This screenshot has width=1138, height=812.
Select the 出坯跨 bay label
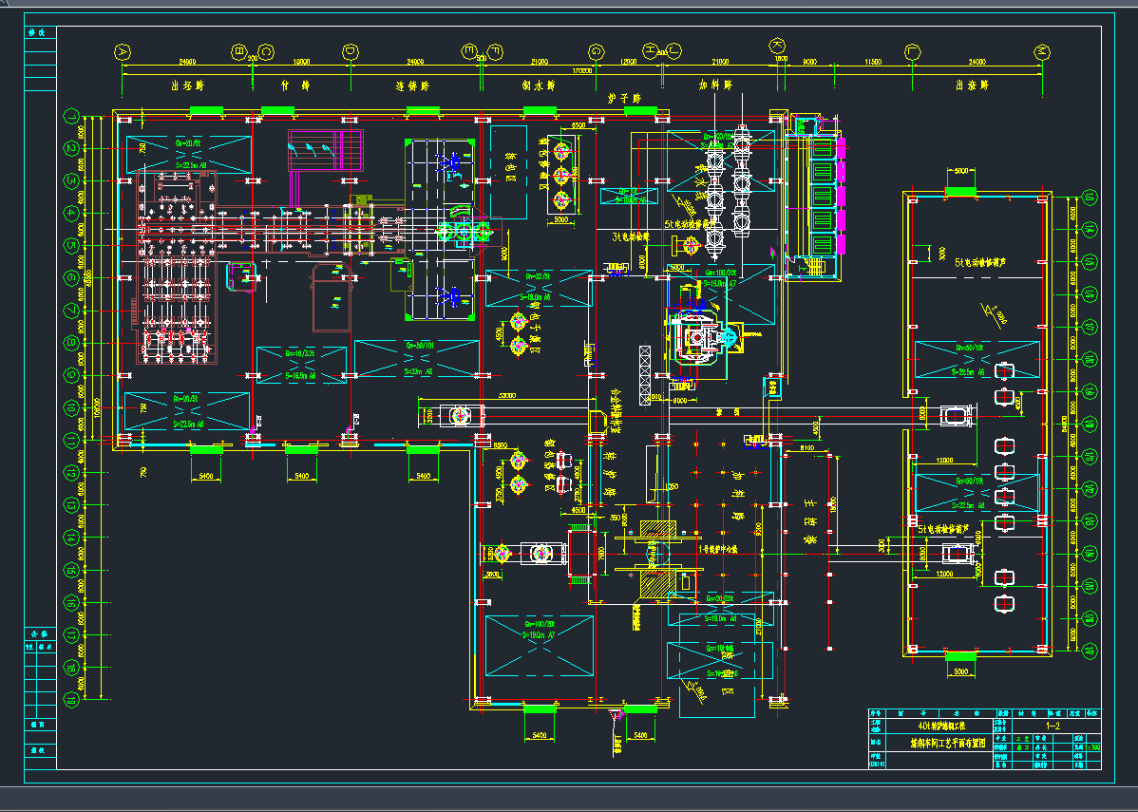pos(187,85)
